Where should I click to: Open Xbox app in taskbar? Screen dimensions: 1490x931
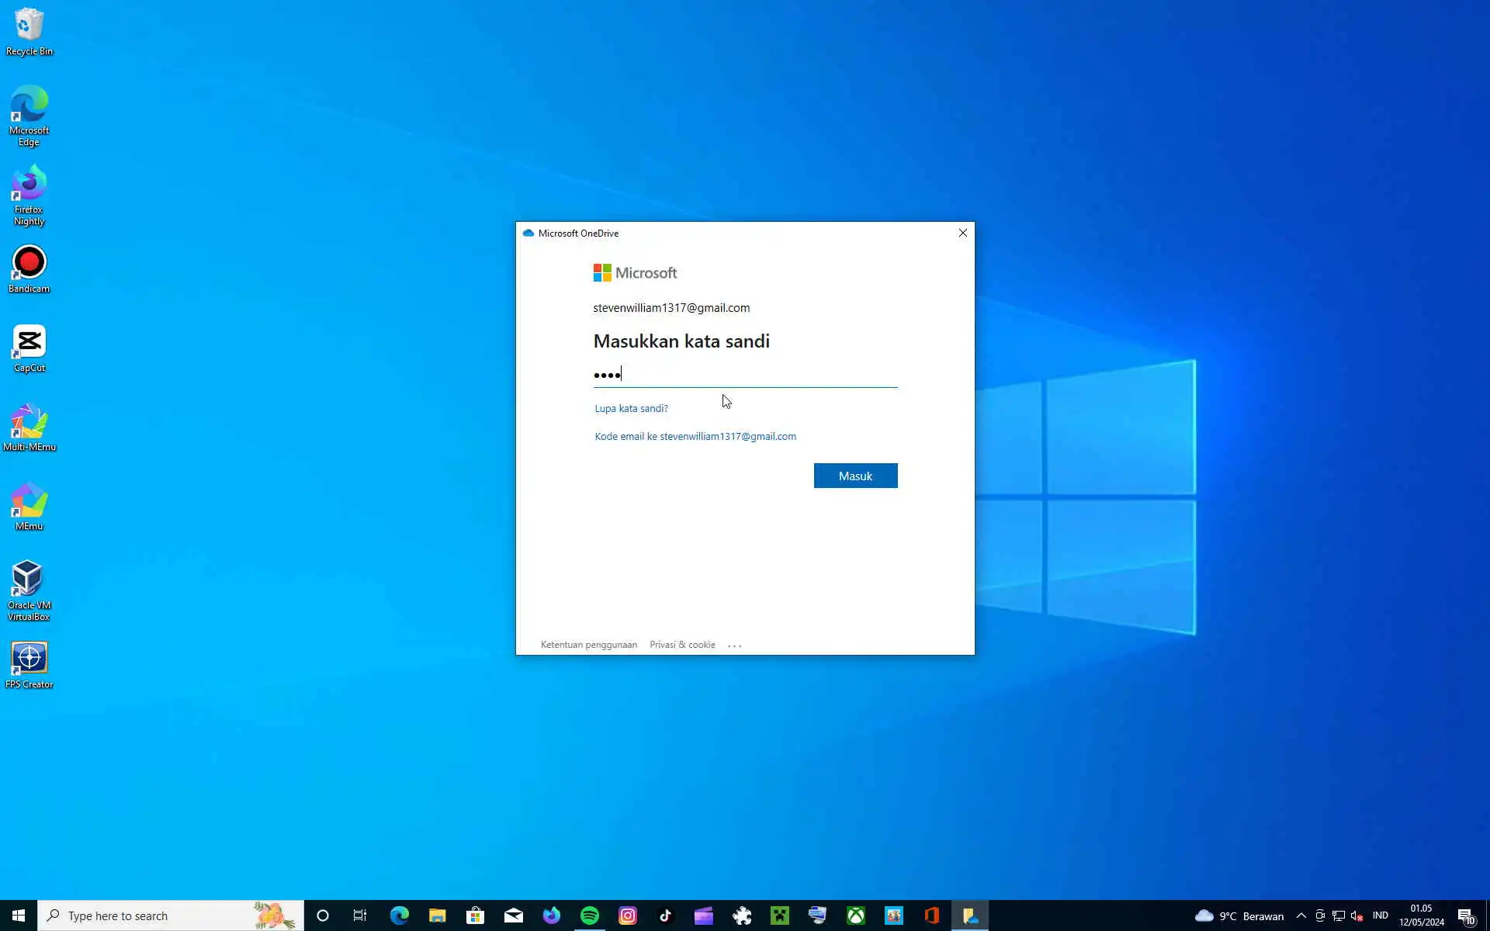[856, 915]
